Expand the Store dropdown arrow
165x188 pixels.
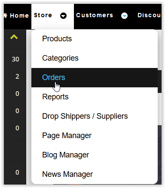tap(63, 15)
